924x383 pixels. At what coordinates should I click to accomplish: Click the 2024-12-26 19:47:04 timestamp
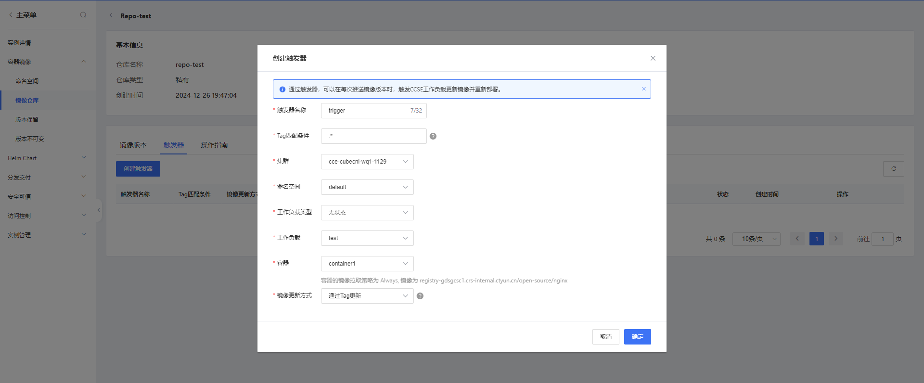click(x=206, y=95)
